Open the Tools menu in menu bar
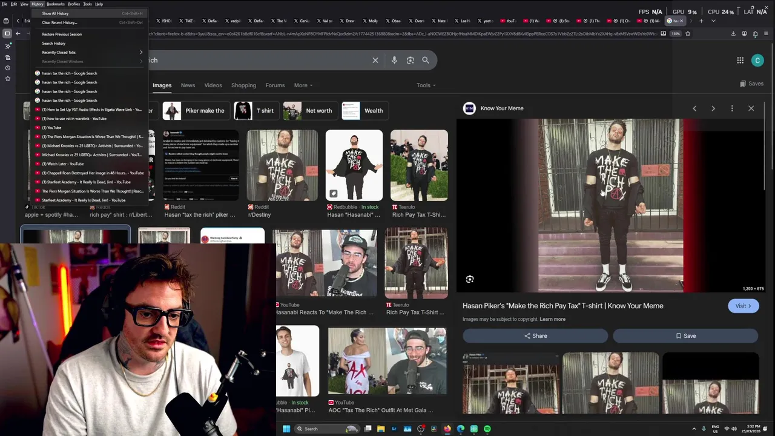The height and width of the screenshot is (436, 775). (87, 4)
